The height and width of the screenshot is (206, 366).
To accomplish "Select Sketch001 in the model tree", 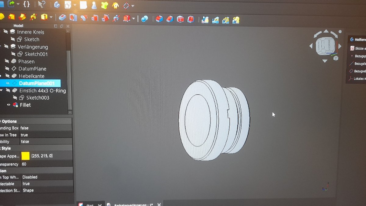I will coord(36,54).
